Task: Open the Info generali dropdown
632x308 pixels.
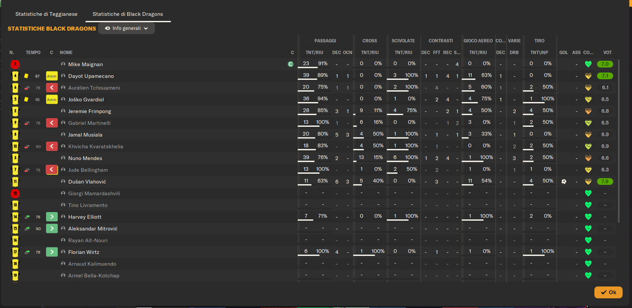Action: coord(126,29)
